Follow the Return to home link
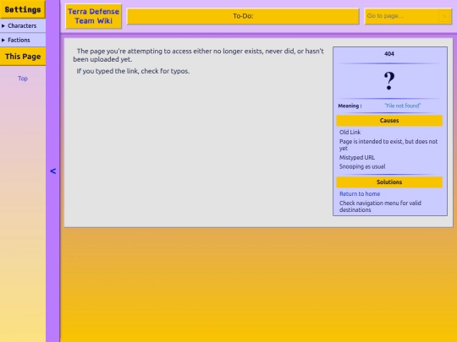457x342 pixels. click(360, 194)
